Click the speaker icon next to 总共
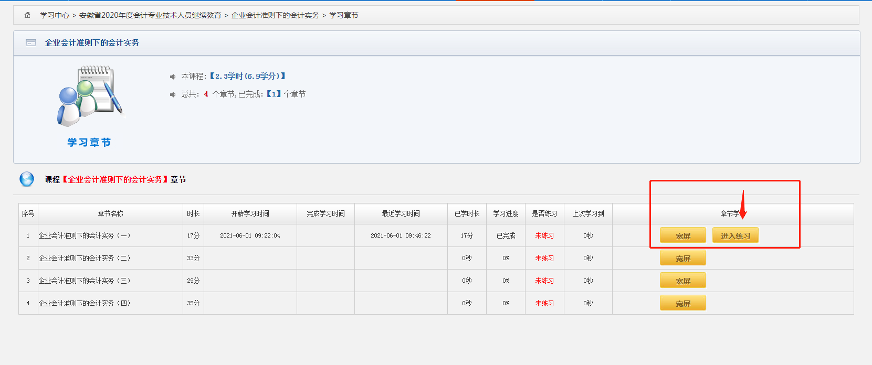This screenshot has width=872, height=365. coord(173,94)
